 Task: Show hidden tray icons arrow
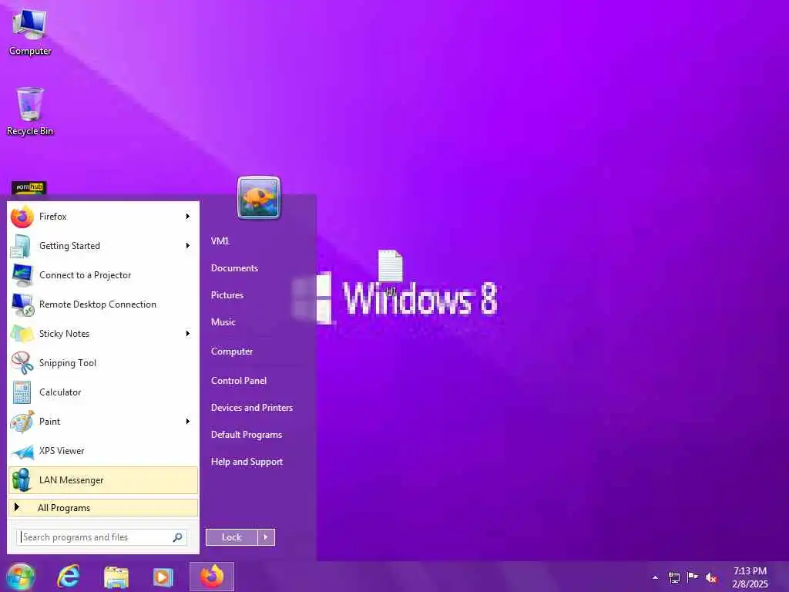point(655,577)
